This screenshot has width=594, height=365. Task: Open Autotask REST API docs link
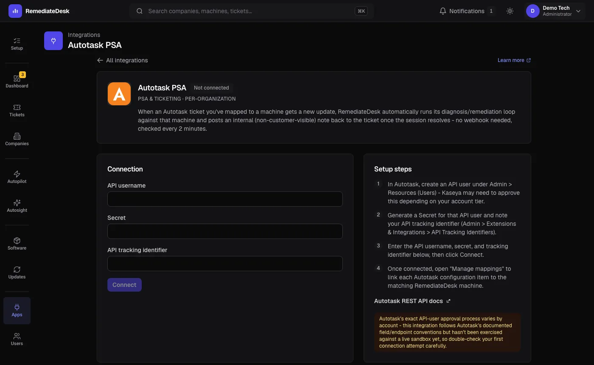[x=412, y=301]
